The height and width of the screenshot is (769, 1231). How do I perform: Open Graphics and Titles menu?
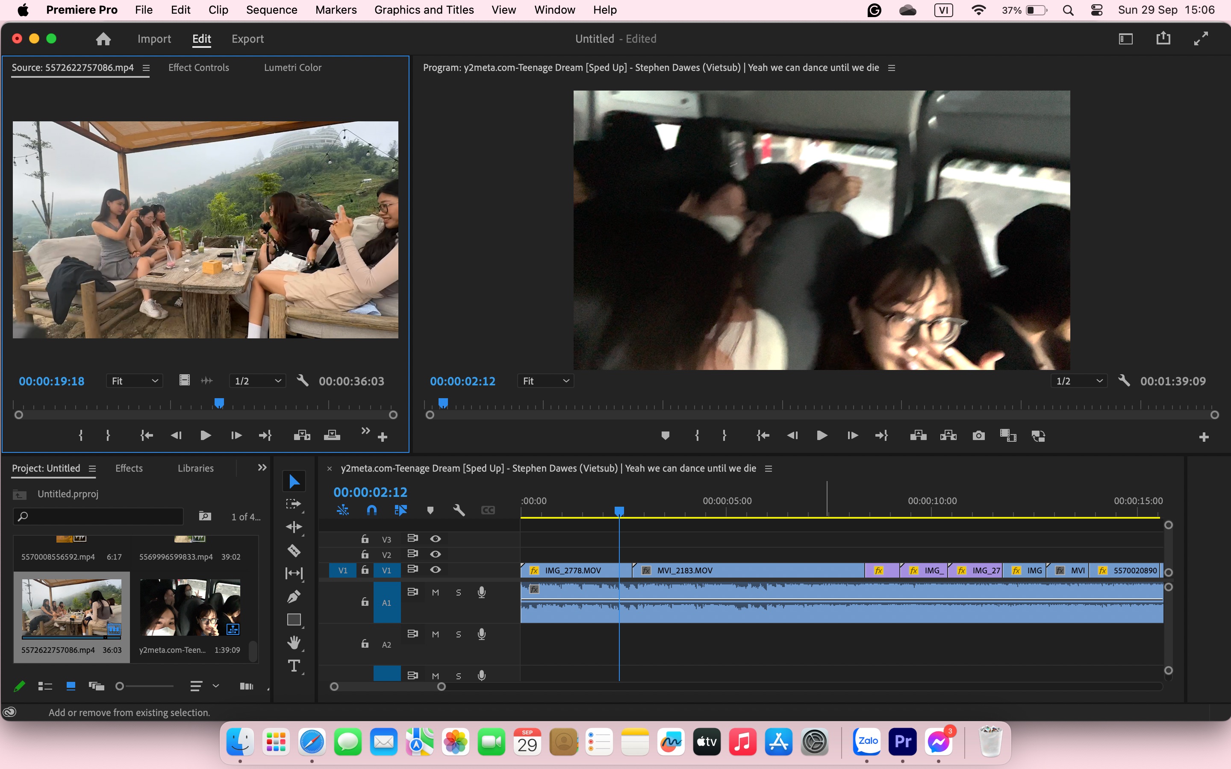(x=424, y=10)
